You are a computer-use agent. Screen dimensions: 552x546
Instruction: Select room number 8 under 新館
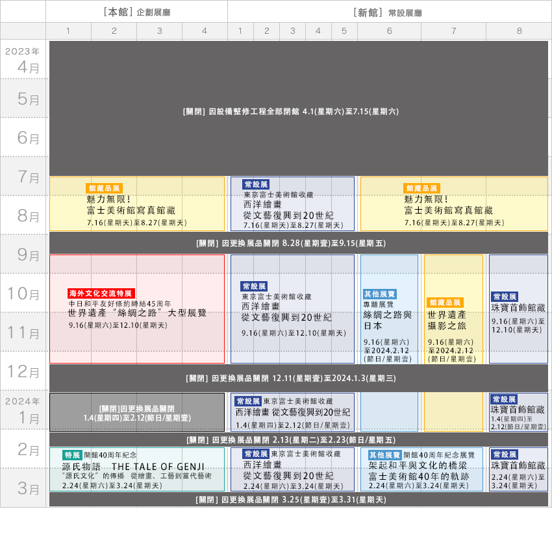coord(520,31)
